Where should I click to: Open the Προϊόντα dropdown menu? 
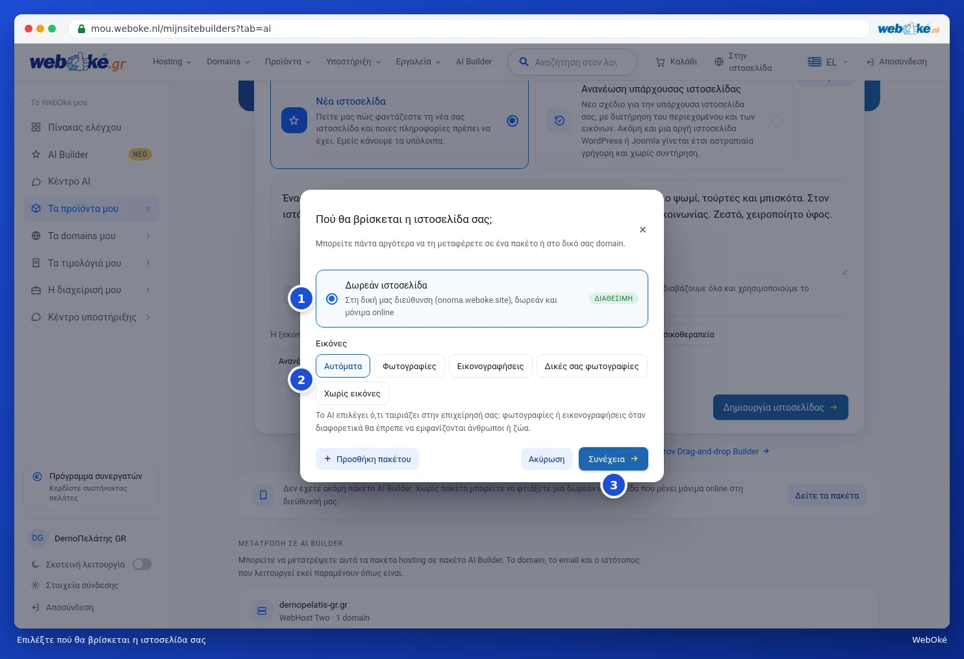(288, 62)
